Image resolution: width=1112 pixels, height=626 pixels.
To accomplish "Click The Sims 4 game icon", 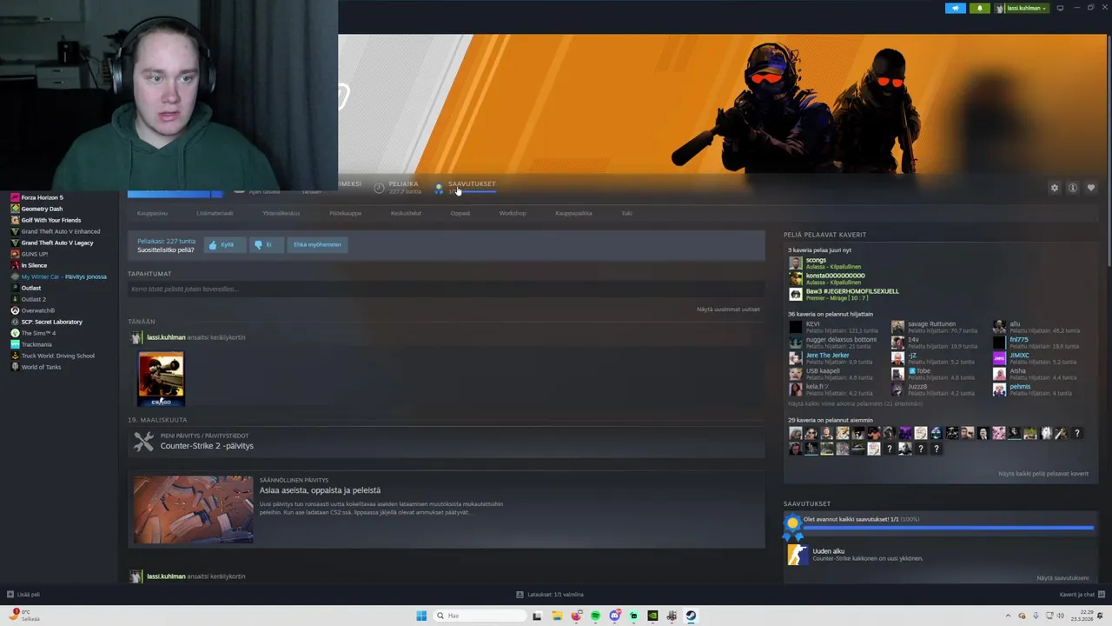I will pyautogui.click(x=15, y=333).
